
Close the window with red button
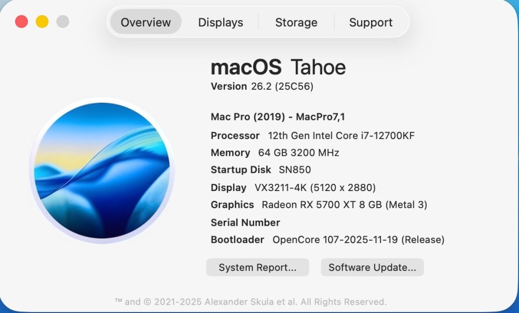[21, 22]
